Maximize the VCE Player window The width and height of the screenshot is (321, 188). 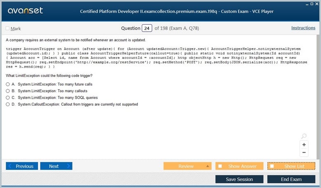click(312, 4)
